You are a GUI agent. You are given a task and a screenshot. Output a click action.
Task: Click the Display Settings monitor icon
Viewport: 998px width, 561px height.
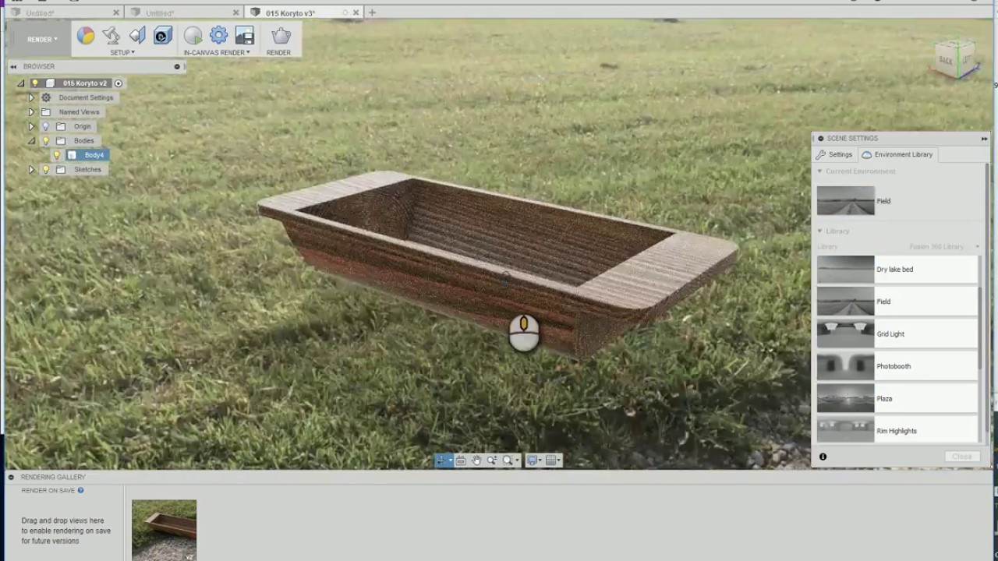533,460
